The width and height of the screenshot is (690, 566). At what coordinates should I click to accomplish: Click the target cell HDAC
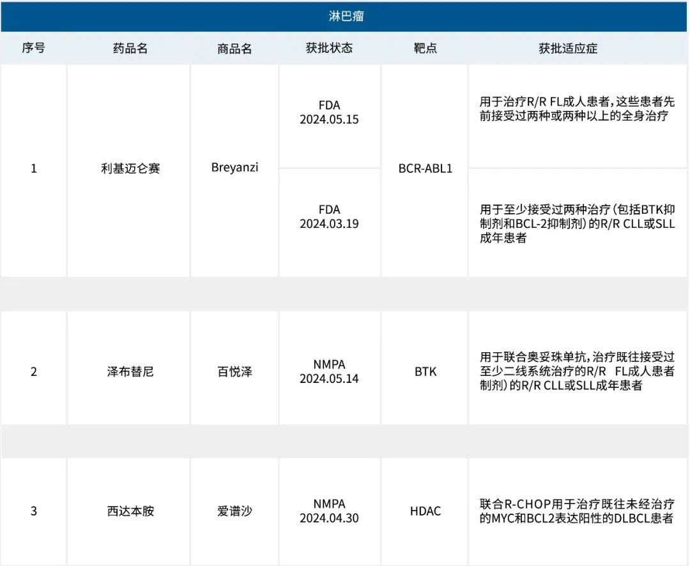coord(425,511)
